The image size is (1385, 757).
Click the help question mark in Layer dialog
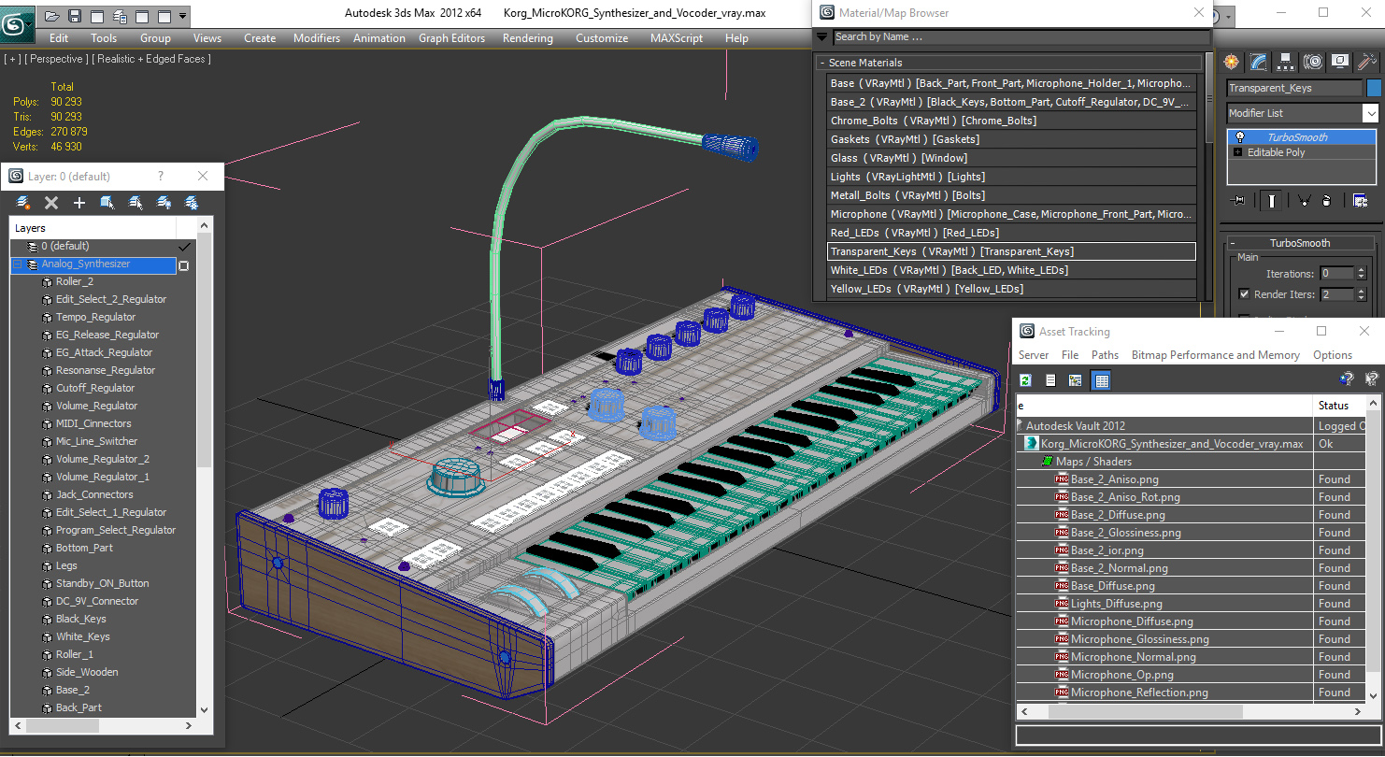(x=160, y=176)
